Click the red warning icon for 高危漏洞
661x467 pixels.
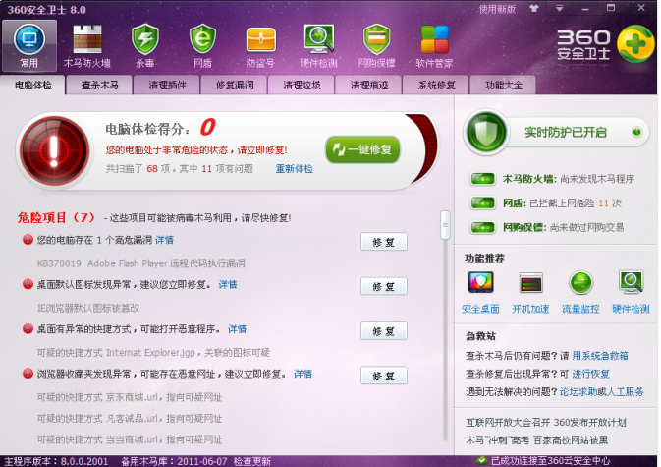28,240
